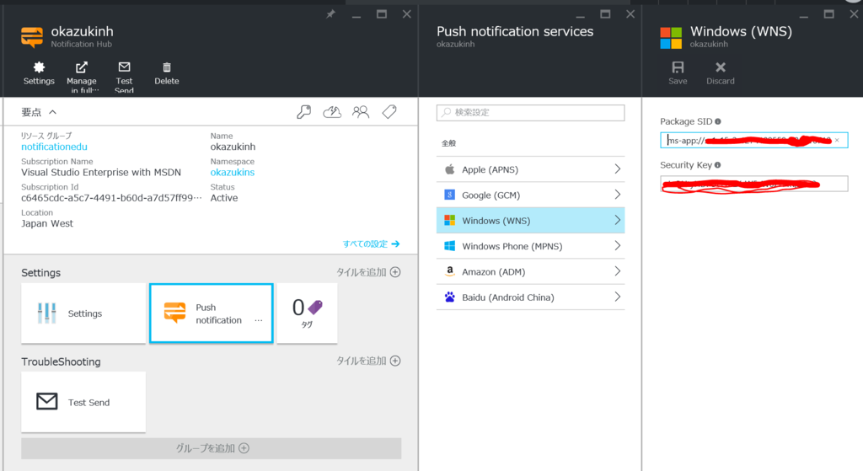Pin the okazukinh blade
The width and height of the screenshot is (863, 471).
330,14
